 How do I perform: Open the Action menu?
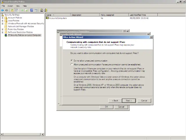coord(10,6)
